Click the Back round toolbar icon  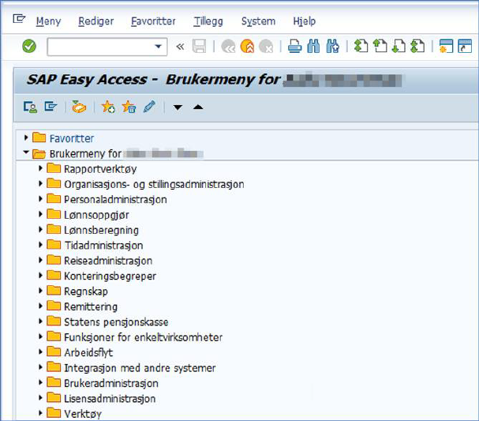[228, 47]
